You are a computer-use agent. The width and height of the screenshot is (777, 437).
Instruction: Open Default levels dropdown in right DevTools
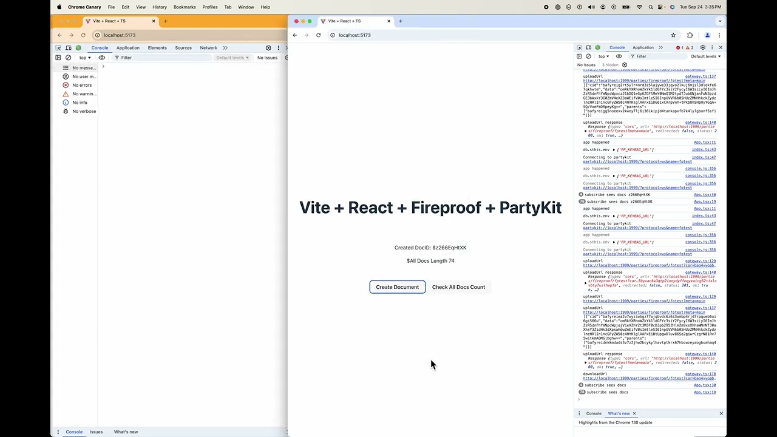[x=706, y=56]
